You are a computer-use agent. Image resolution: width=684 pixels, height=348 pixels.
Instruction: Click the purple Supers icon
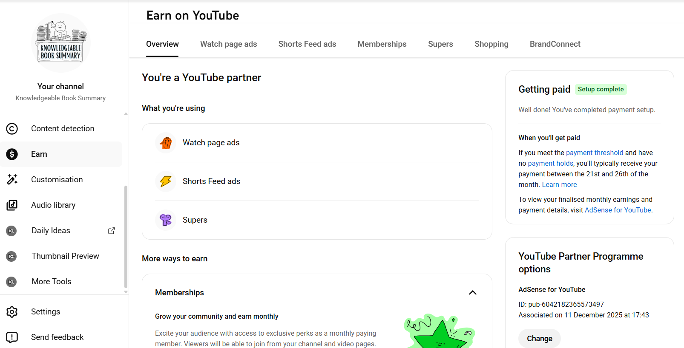point(166,220)
